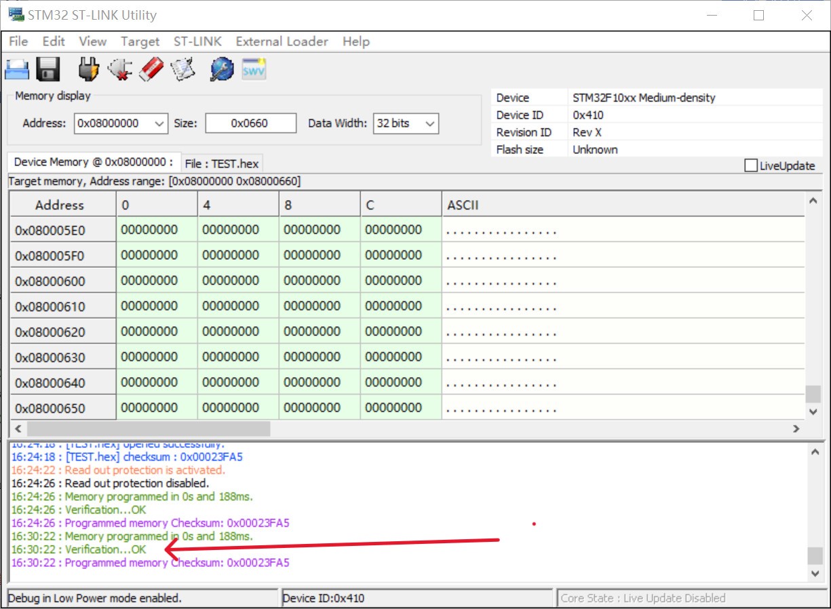Screen dimensions: 831x609
Task: Click the Size input field
Action: point(251,123)
